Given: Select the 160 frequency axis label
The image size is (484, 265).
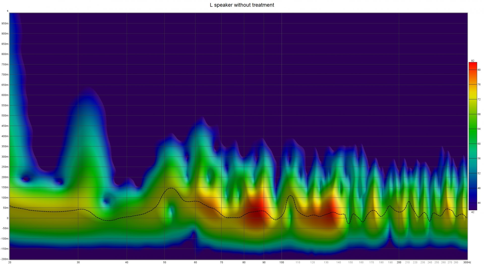Looking at the screenshot, I should pos(361,262).
